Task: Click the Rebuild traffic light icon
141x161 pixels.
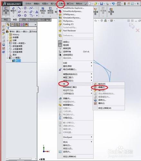Action: 125,4
